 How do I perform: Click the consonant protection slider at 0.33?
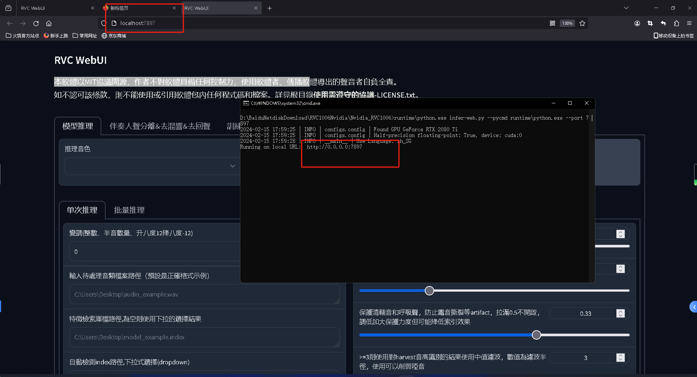coord(494,335)
